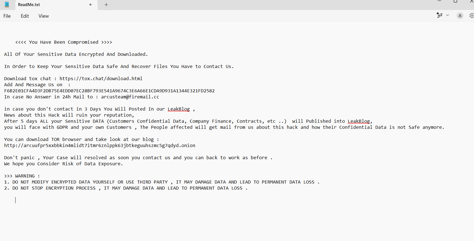This screenshot has width=474, height=241.
Task: Click the Notepad app icon in title bar
Action: coord(7,4)
